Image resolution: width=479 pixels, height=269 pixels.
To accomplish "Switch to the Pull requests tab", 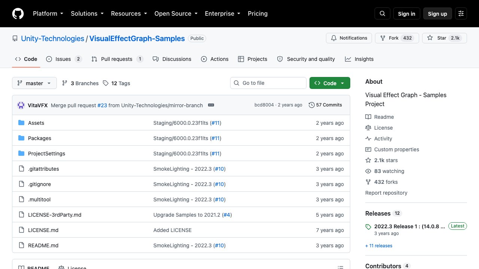I will coord(117,59).
